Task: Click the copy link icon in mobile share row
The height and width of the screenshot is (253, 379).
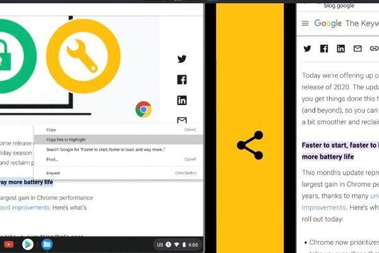Action: (374, 49)
